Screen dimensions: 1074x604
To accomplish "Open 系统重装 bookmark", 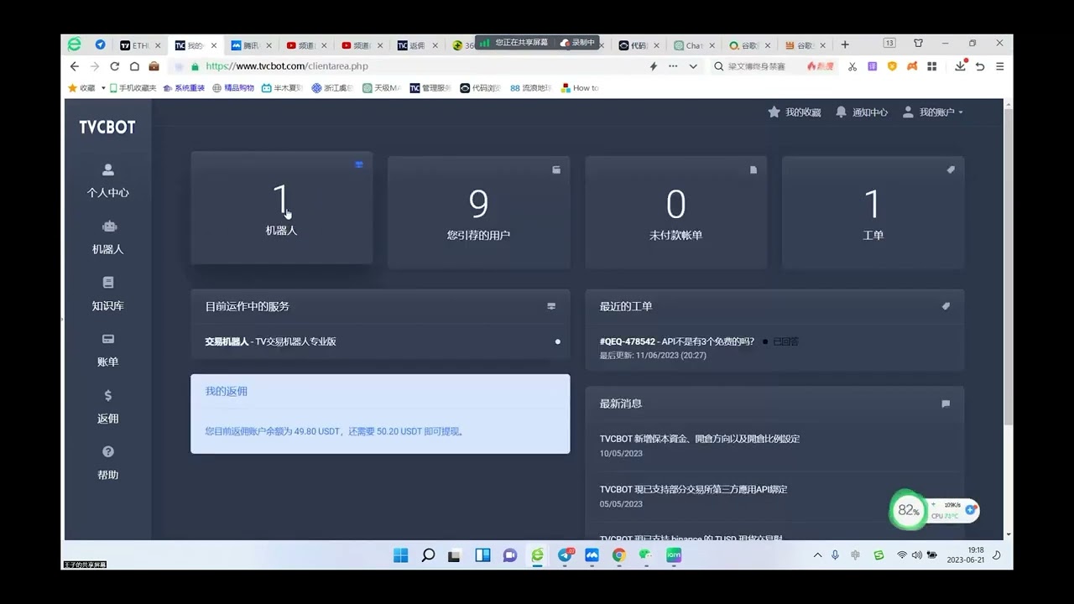I will 184,88.
